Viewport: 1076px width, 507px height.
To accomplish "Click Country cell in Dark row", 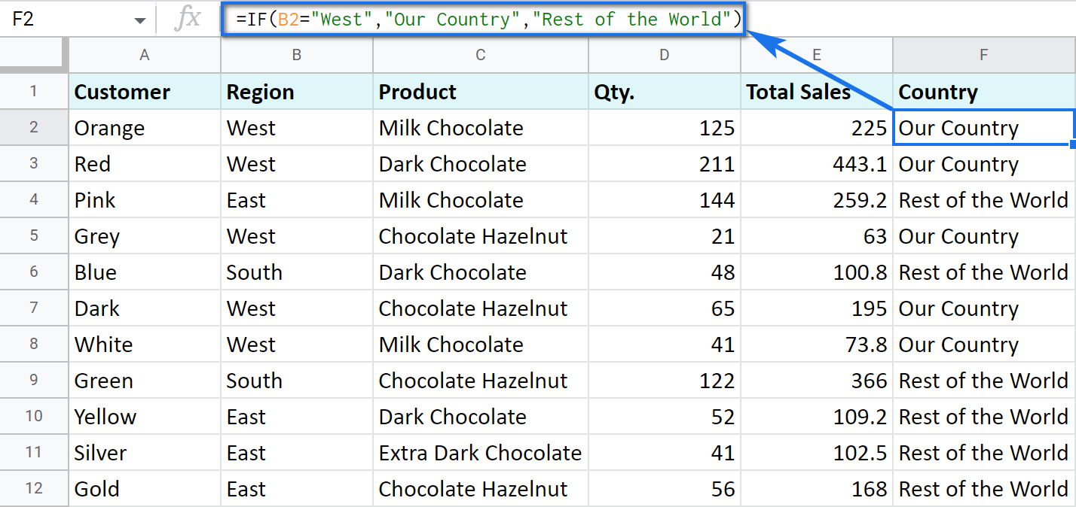I will (984, 308).
